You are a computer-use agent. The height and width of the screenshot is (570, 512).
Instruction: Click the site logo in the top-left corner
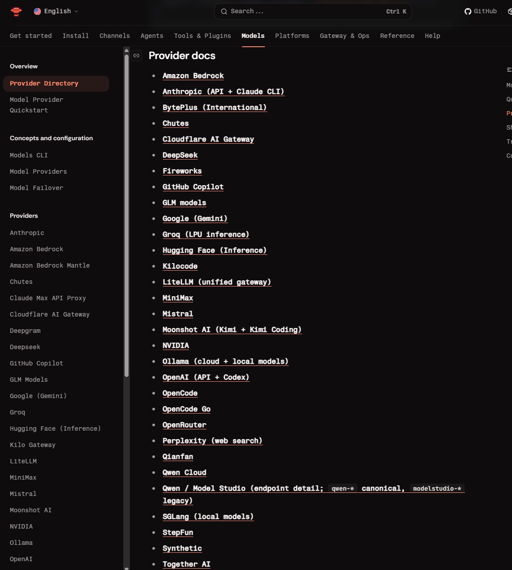[16, 11]
